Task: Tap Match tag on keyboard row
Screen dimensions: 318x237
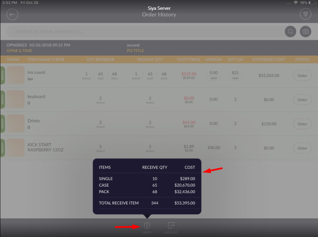Action: 2,99
